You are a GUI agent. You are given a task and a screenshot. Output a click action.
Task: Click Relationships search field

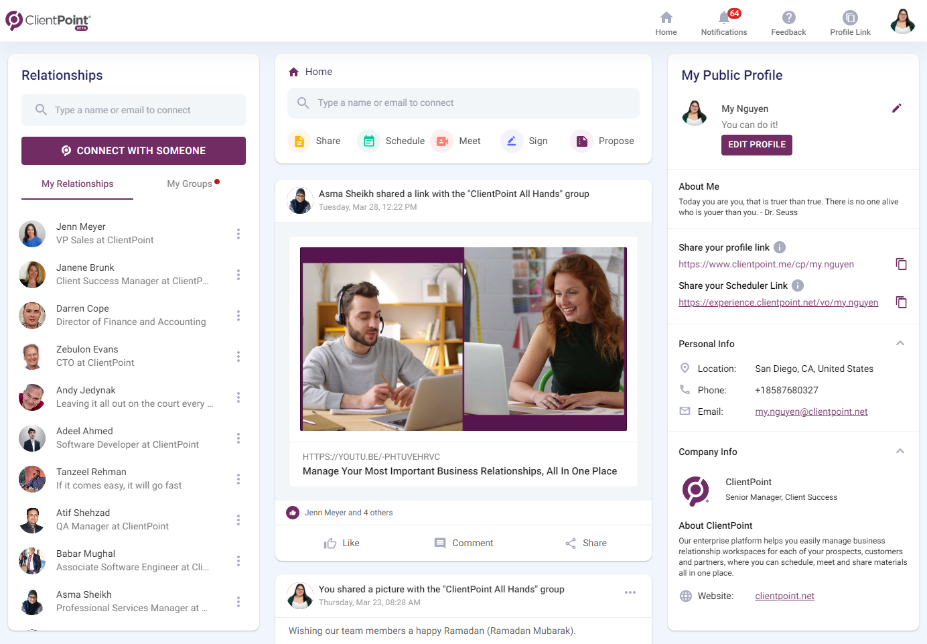pos(133,110)
